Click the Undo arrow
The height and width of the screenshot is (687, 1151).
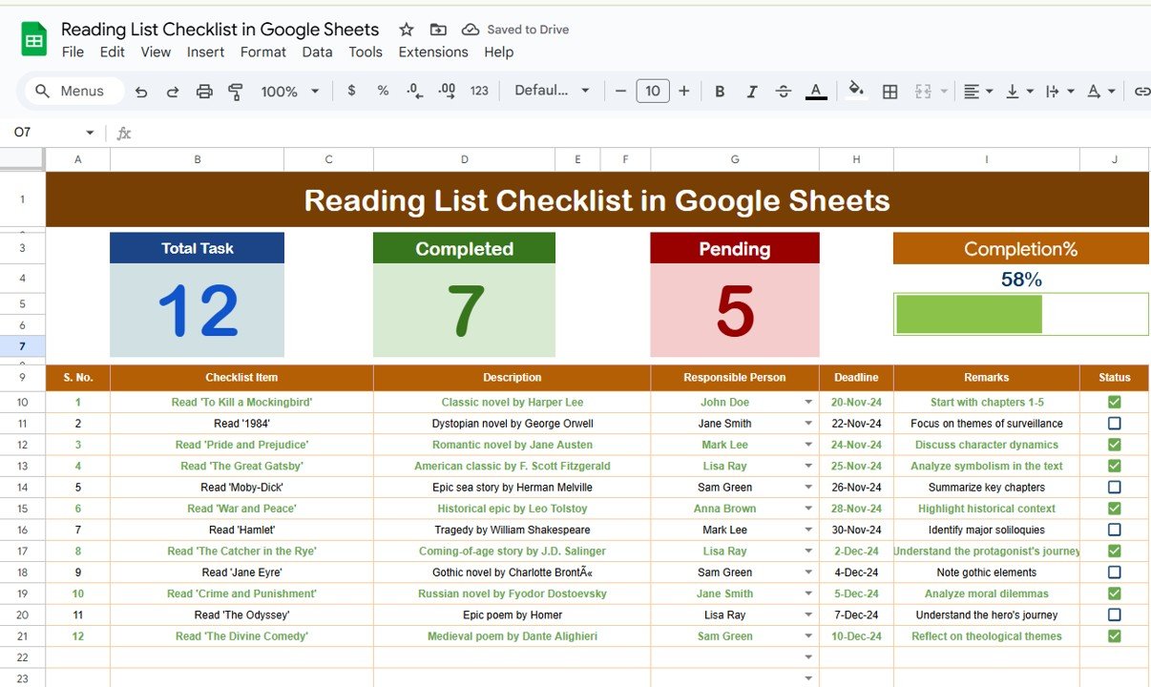(141, 92)
